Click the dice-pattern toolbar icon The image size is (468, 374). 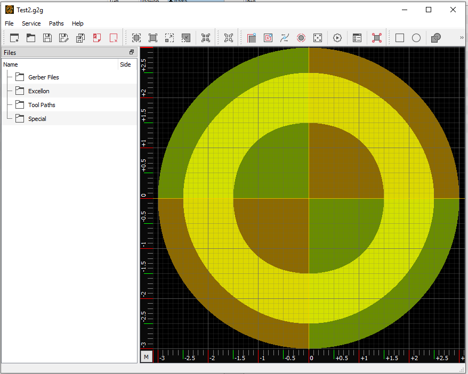click(x=317, y=38)
